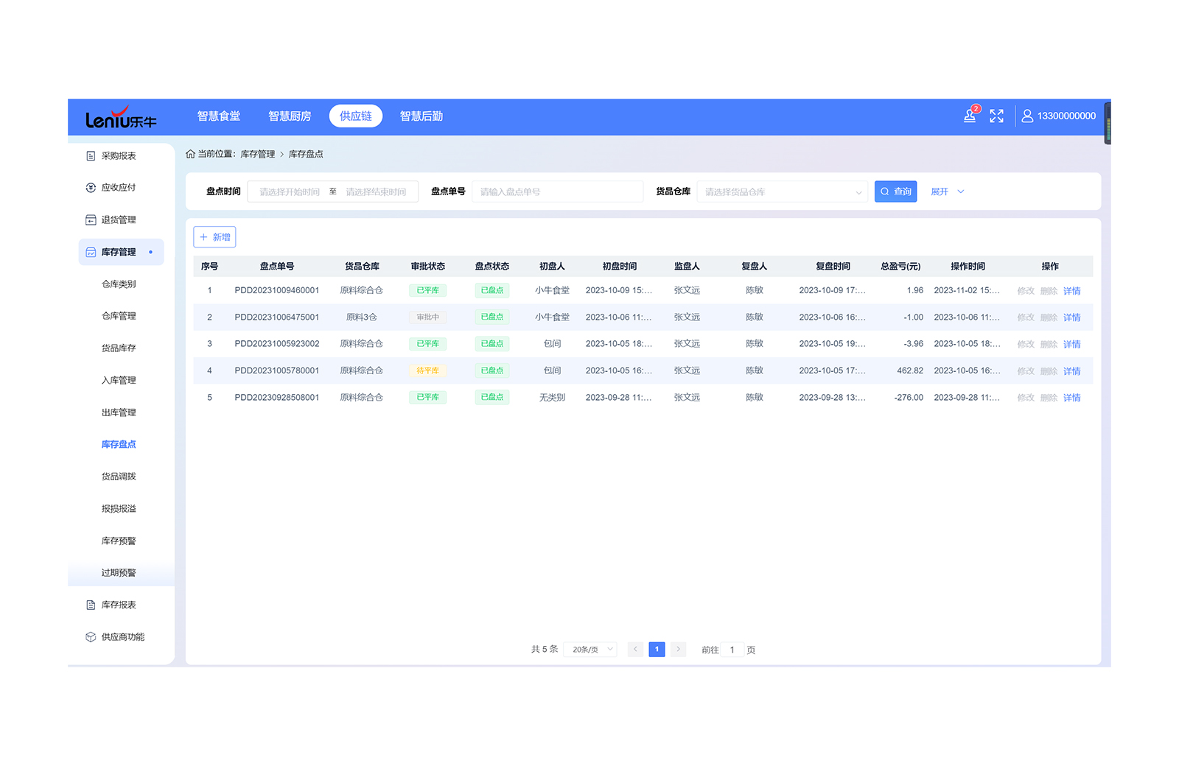
Task: Click the home icon in breadcrumb
Action: 190,154
